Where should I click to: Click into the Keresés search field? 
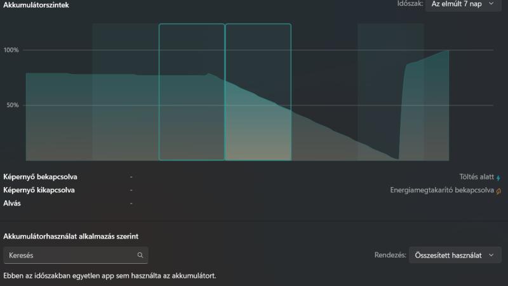(x=70, y=256)
